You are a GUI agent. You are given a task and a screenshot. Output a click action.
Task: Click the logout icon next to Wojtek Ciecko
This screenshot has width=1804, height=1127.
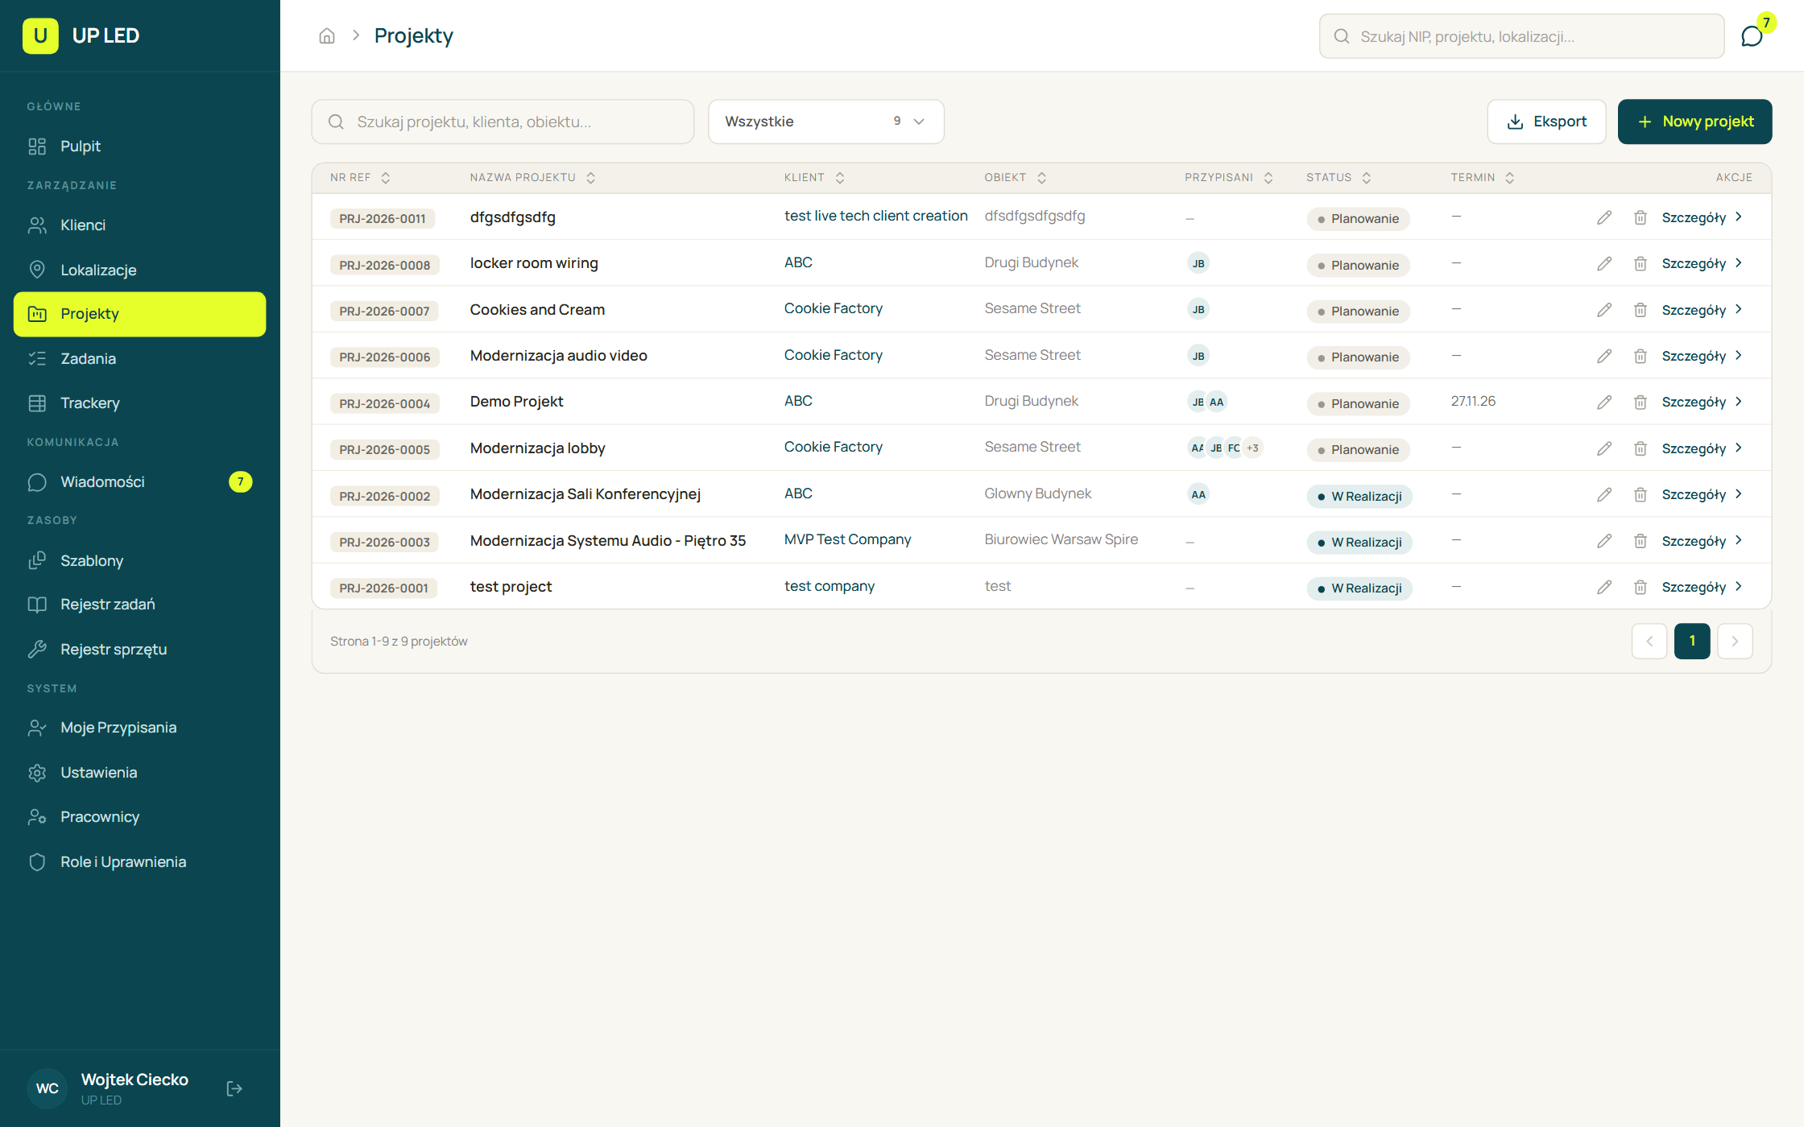(x=234, y=1088)
